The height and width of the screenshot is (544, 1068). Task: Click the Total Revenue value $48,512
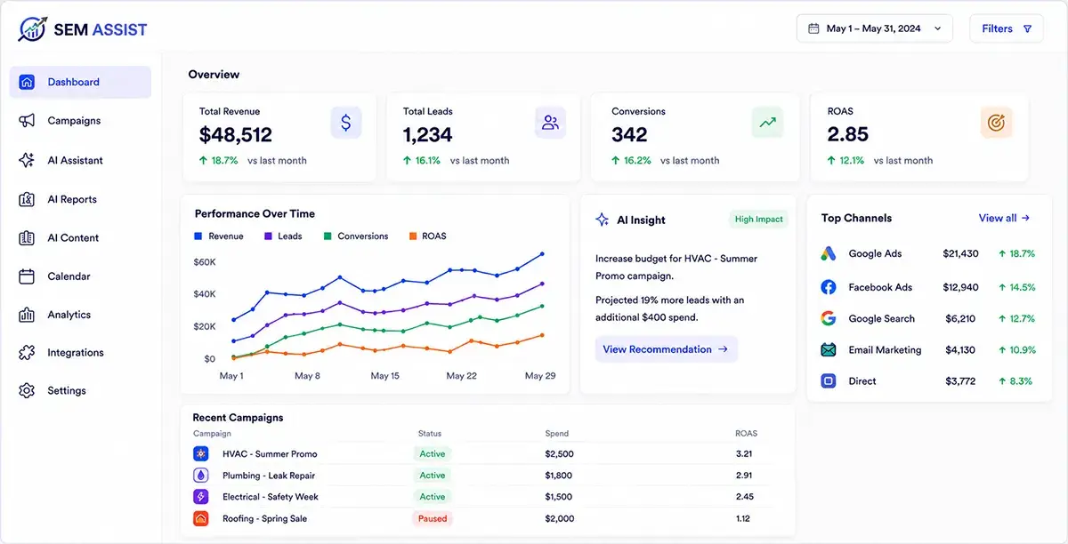(x=236, y=135)
